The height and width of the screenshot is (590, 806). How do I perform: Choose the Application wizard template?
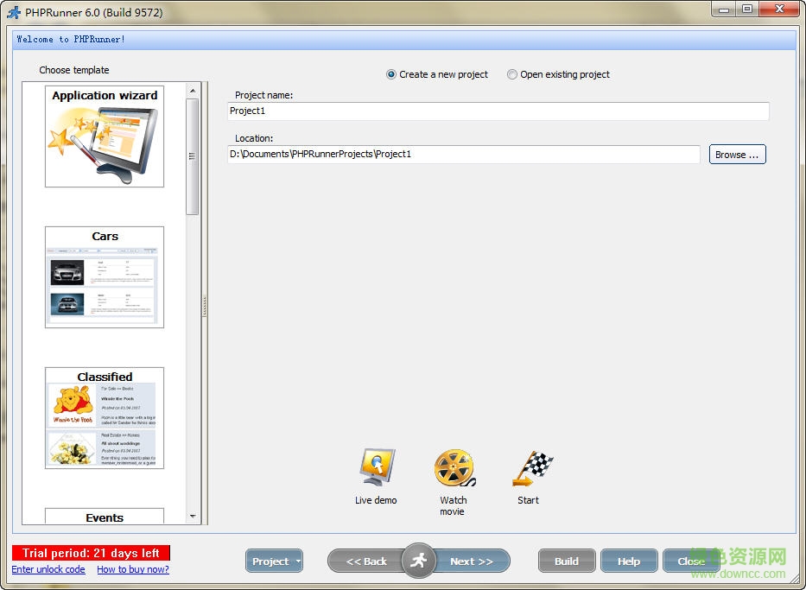(105, 136)
